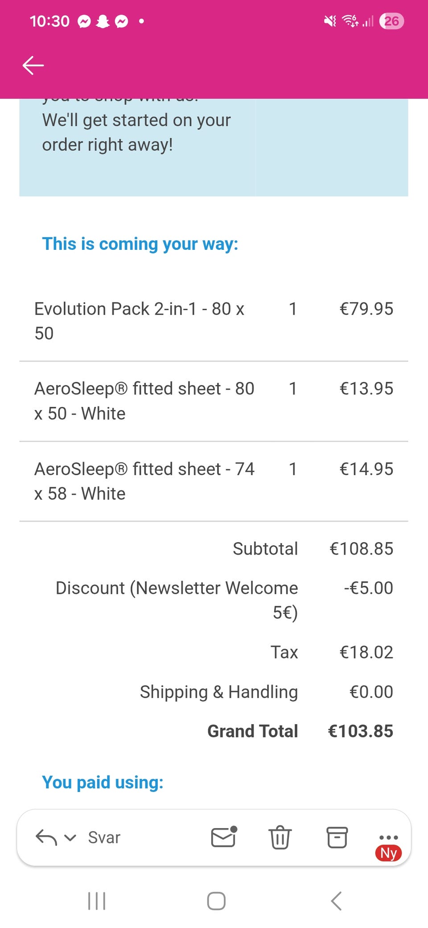428x928 pixels.
Task: Open more options three-dot menu
Action: [388, 837]
